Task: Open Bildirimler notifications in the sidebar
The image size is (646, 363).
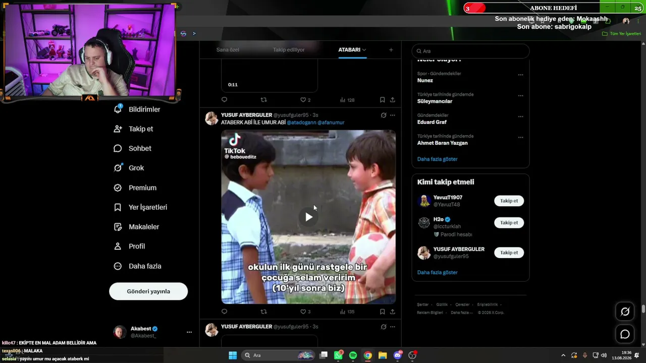Action: pyautogui.click(x=137, y=109)
